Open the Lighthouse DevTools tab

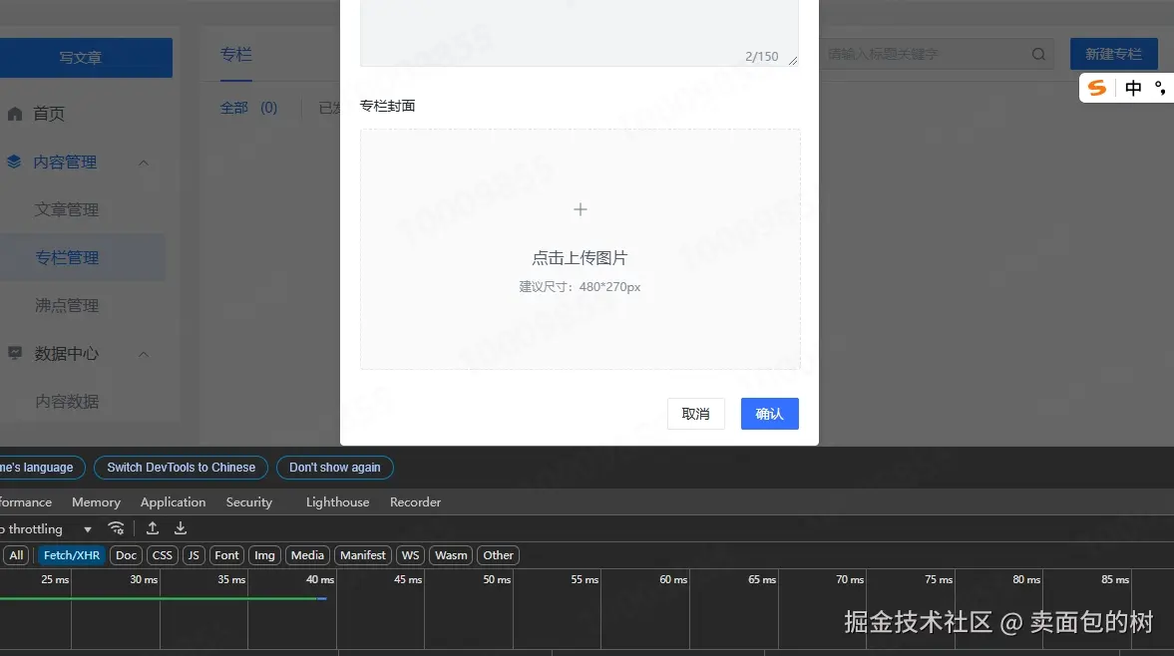[x=337, y=502]
